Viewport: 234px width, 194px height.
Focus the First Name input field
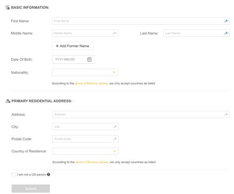coord(141,21)
